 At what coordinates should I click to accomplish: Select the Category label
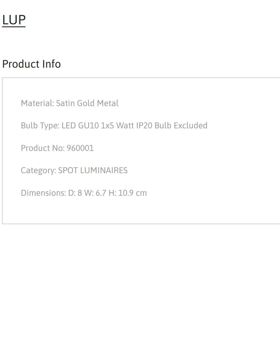coord(38,170)
